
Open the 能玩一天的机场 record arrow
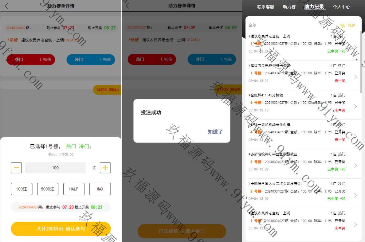[x=355, y=136]
